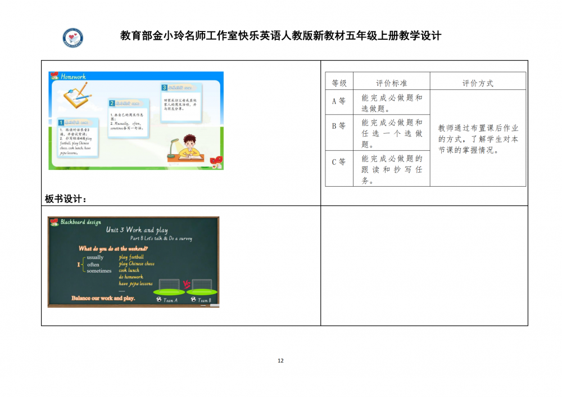This screenshot has width=562, height=397.
Task: Click the word 'usually' on the blackboard
Action: pyautogui.click(x=95, y=258)
